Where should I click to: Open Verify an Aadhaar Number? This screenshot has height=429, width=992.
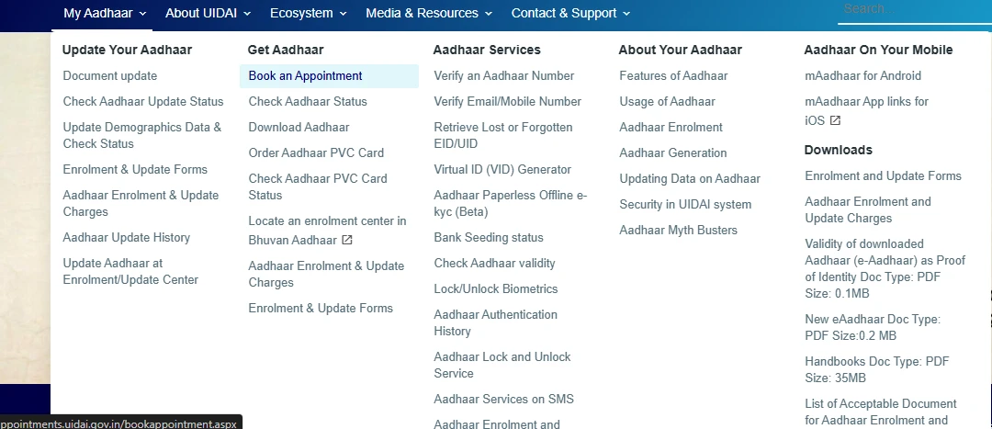pos(504,76)
